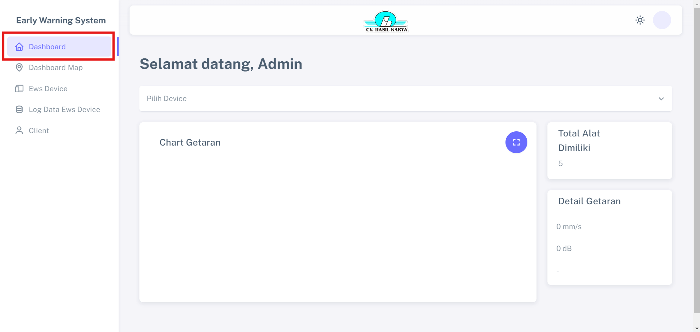Click the Log Data database icon

19,109
